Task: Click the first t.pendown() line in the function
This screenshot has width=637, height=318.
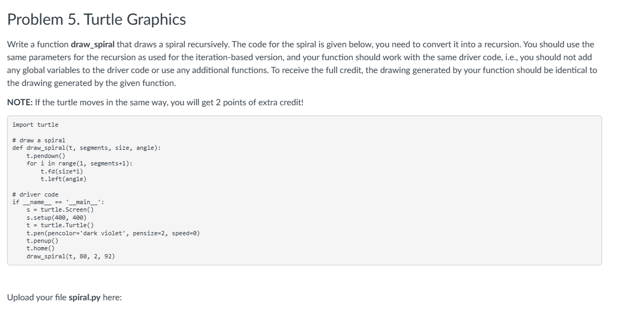Action: [x=46, y=156]
